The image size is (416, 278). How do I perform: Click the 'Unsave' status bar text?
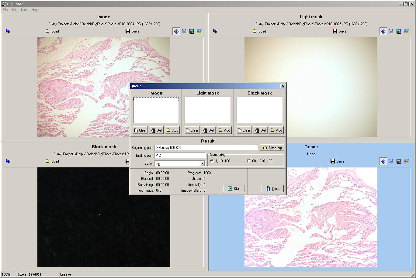[x=65, y=274]
